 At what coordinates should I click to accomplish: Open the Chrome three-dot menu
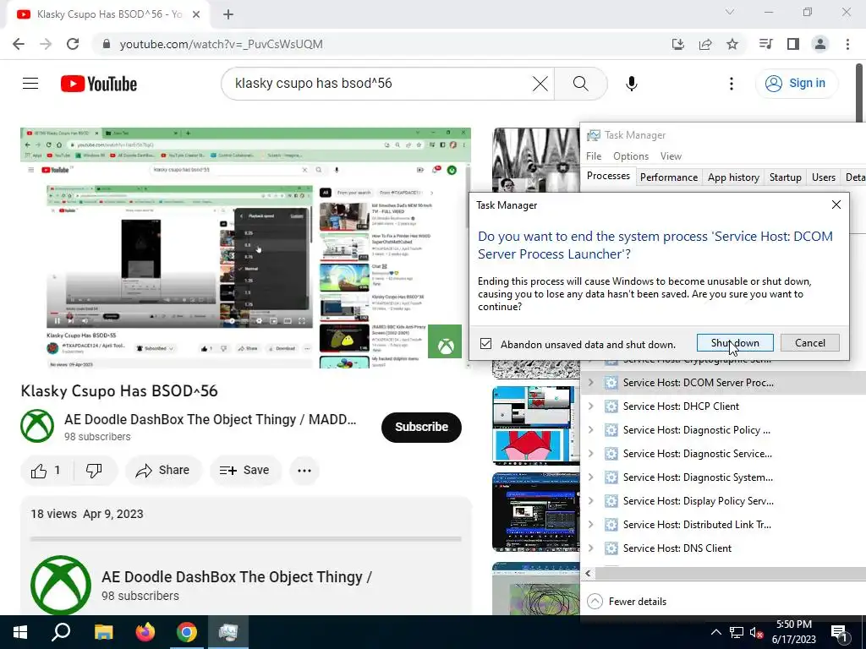(x=847, y=44)
